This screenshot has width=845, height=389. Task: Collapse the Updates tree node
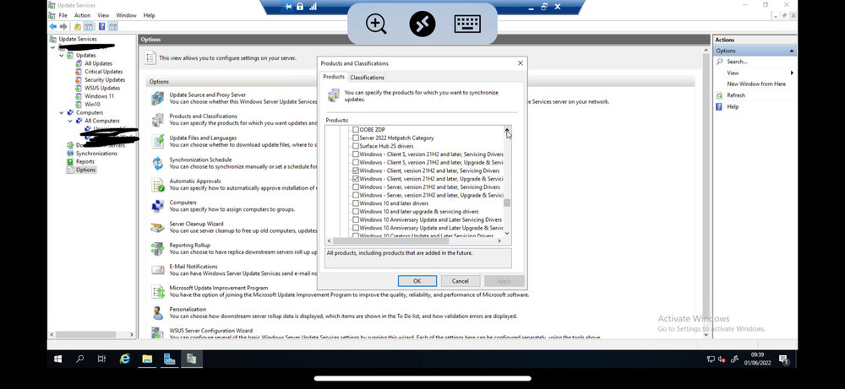[62, 55]
